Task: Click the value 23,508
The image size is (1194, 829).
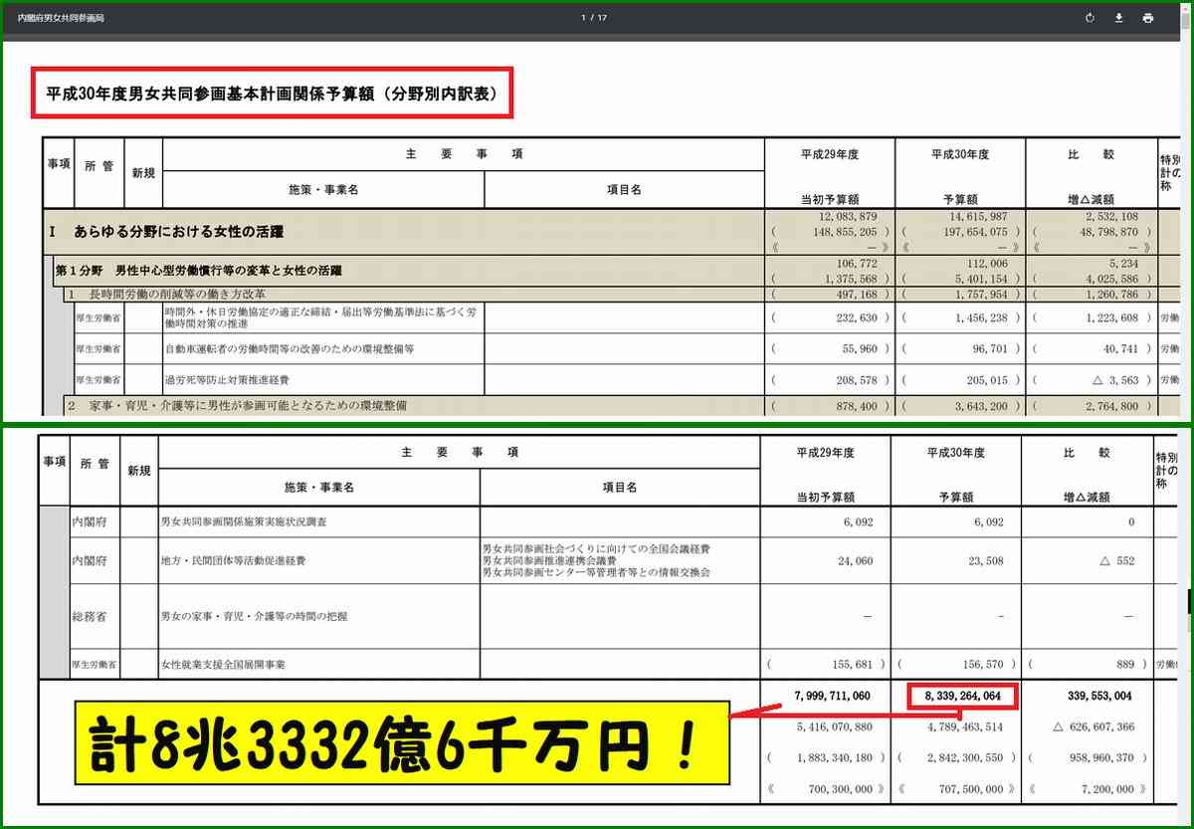Action: click(x=986, y=560)
